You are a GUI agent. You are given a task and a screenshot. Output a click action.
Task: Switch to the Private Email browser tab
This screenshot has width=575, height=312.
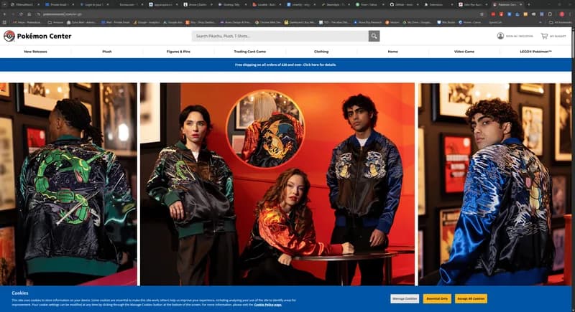coord(59,4)
